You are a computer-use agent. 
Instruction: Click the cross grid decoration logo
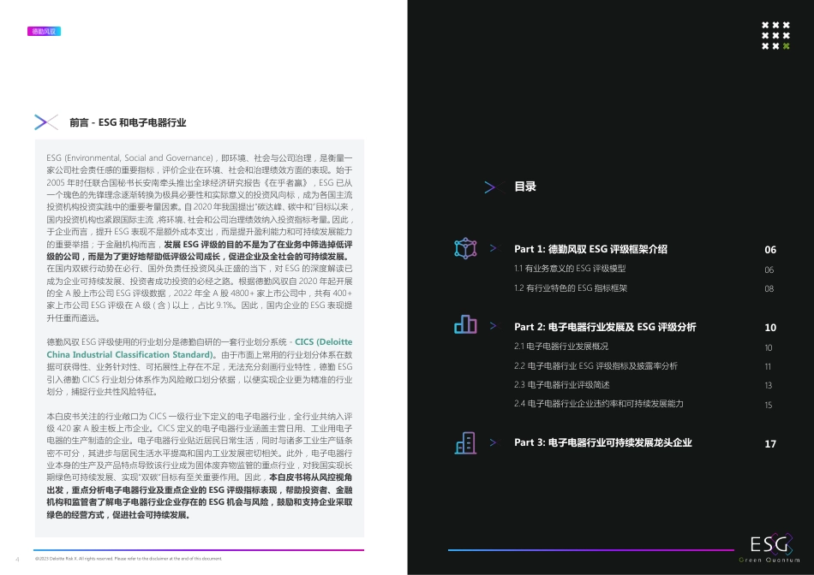click(775, 35)
